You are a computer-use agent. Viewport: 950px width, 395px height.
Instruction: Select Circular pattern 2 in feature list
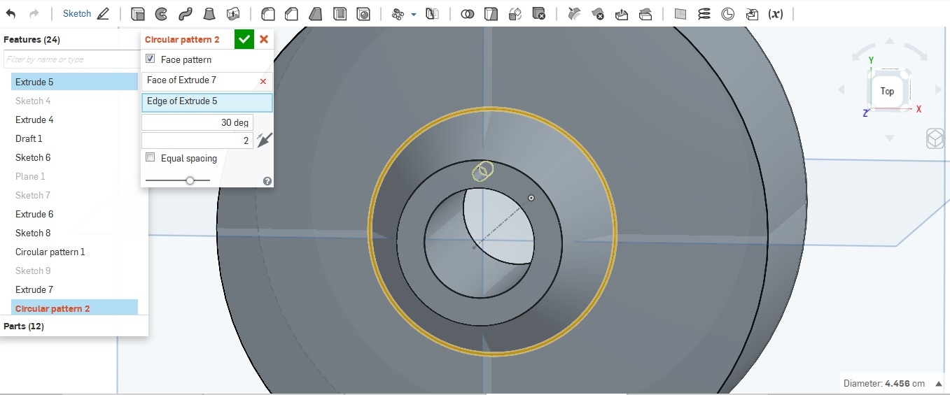click(x=74, y=308)
